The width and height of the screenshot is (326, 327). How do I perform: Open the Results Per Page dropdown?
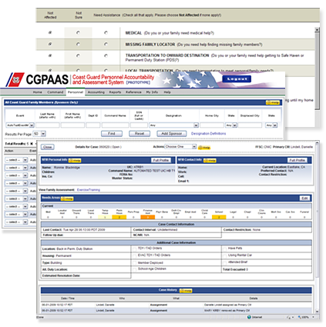[x=39, y=134]
